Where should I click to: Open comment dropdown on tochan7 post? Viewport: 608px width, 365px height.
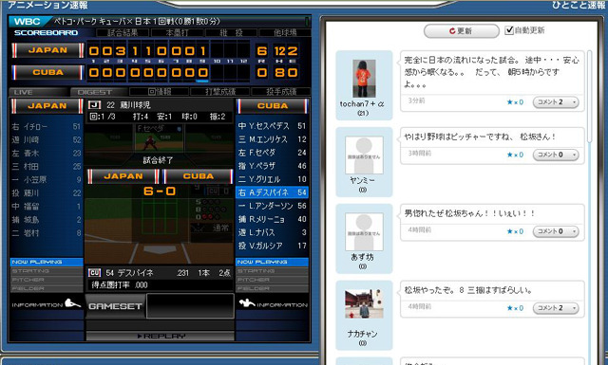click(x=556, y=102)
